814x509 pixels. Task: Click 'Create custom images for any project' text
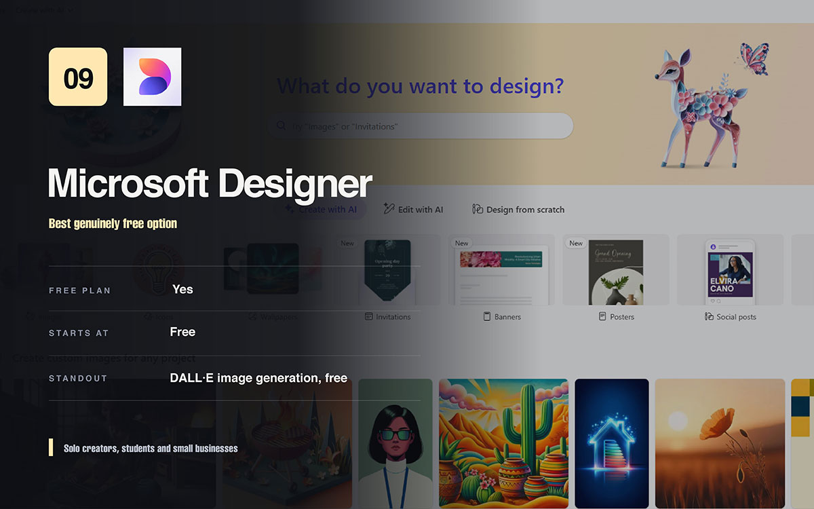click(x=104, y=358)
